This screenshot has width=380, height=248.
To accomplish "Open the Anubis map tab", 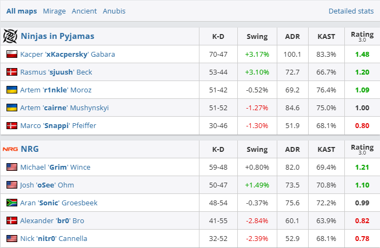I will (114, 11).
